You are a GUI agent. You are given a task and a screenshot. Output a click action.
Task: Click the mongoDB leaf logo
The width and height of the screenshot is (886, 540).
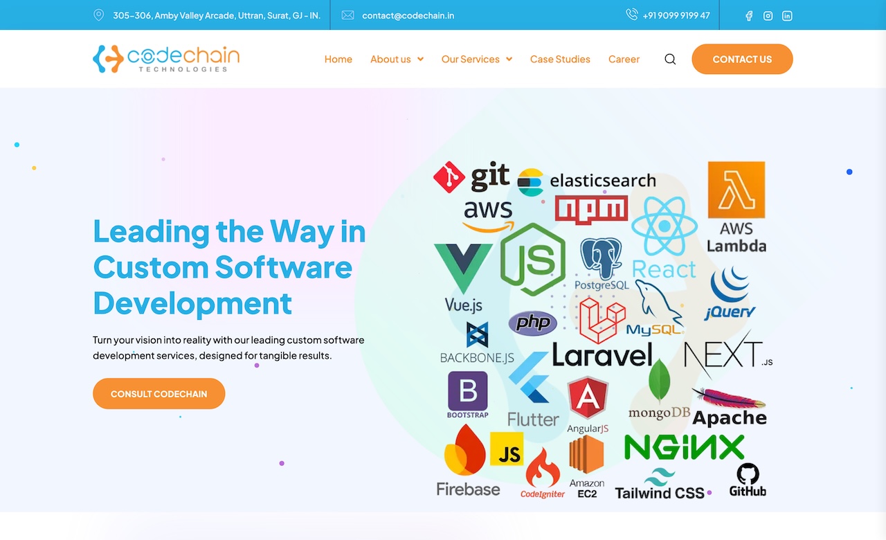pos(659,390)
